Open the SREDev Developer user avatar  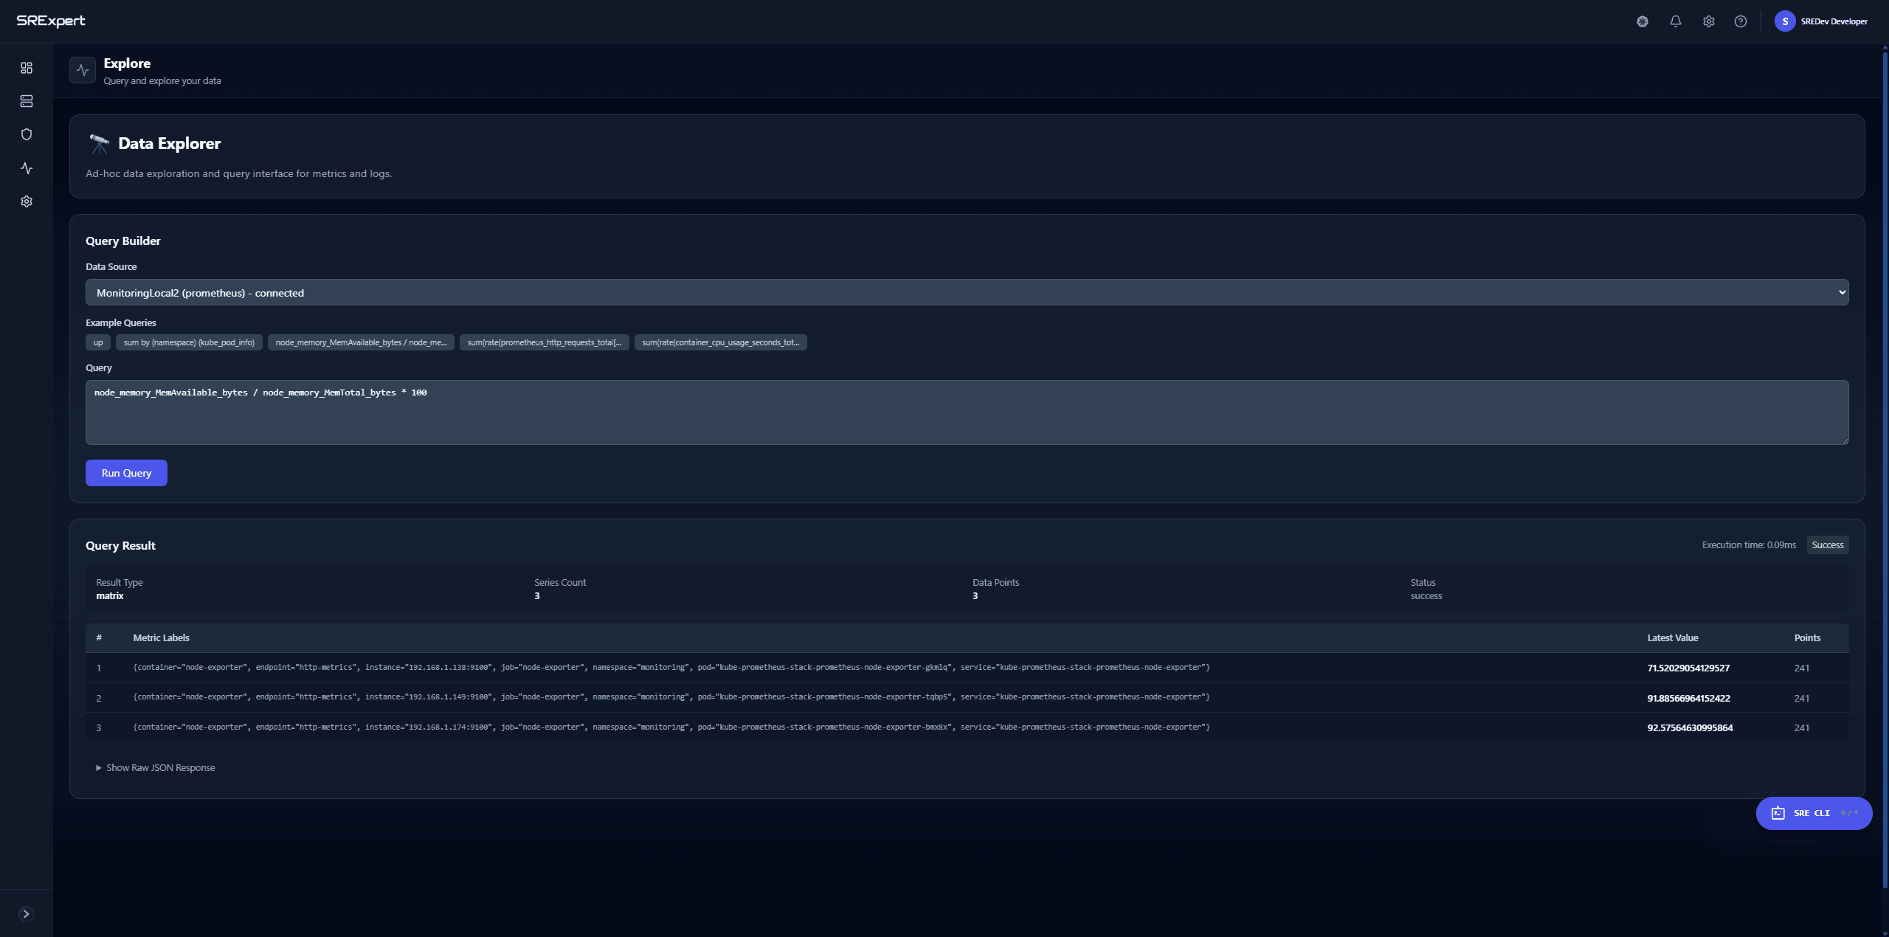click(x=1785, y=21)
